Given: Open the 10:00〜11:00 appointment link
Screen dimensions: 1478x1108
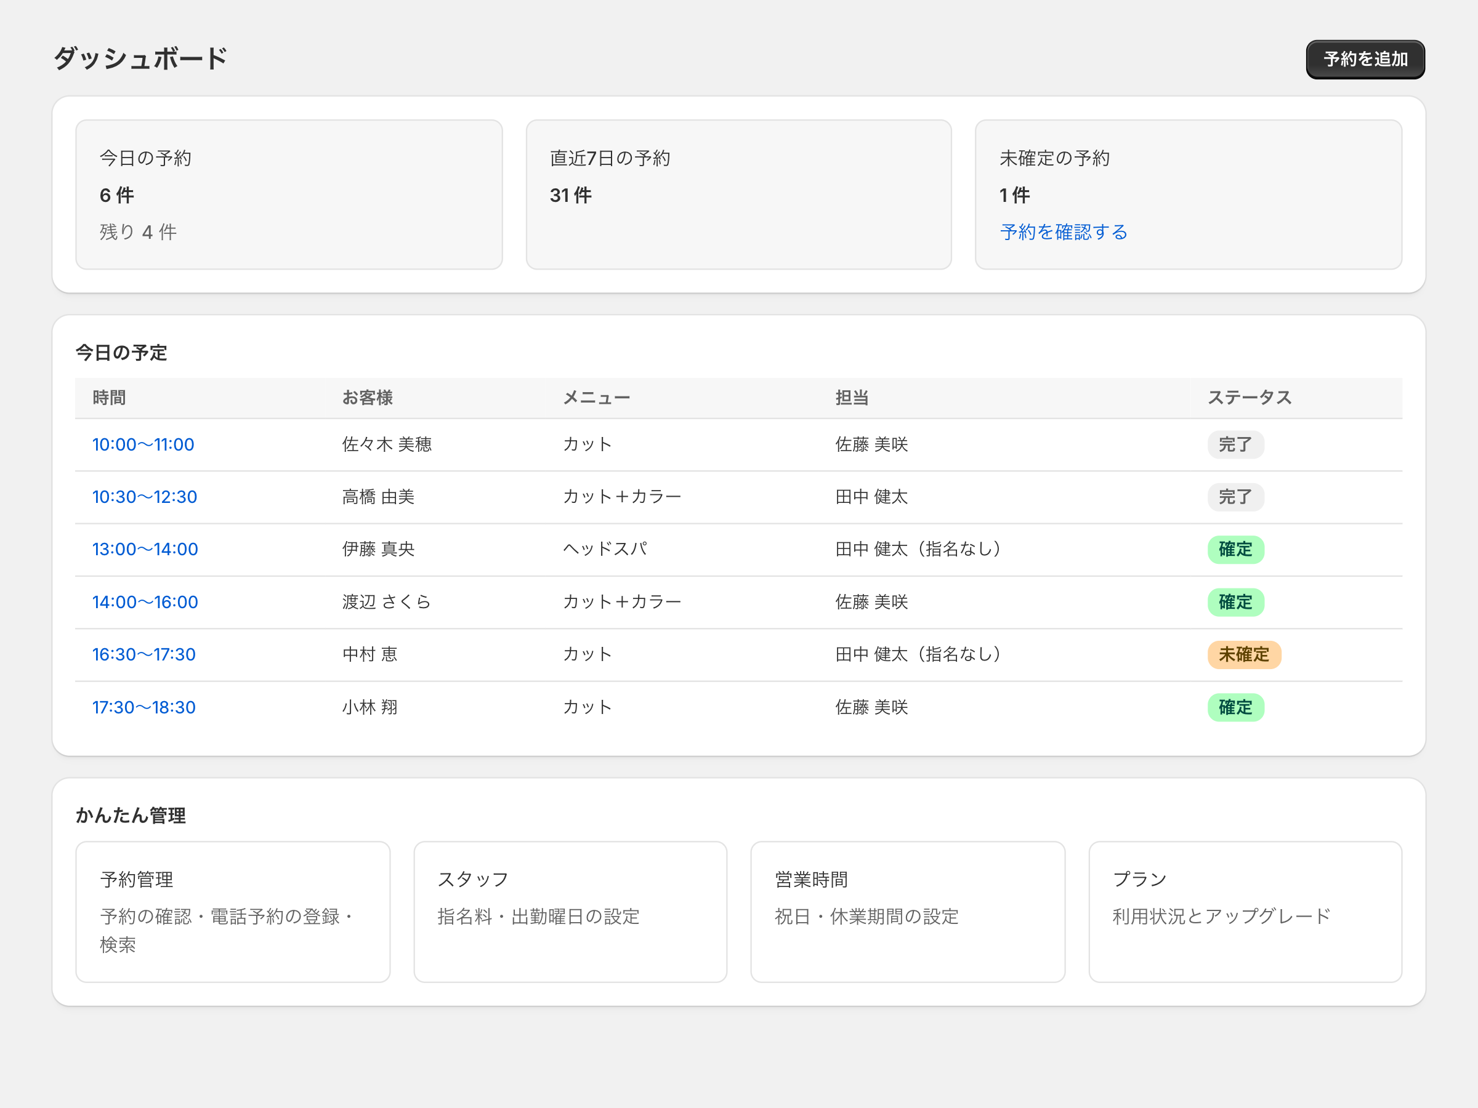Looking at the screenshot, I should [143, 445].
